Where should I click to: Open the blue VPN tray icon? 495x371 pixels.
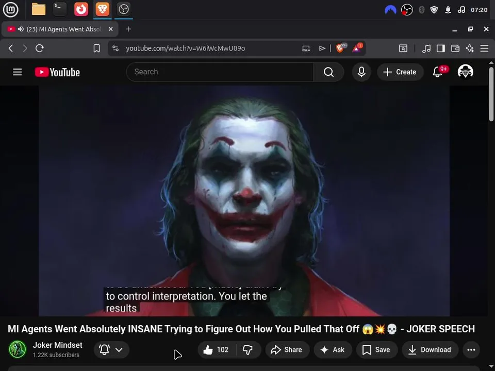click(390, 10)
